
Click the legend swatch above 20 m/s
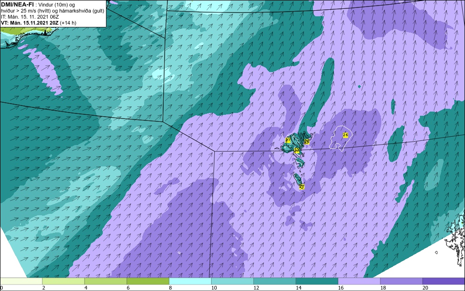point(444,281)
